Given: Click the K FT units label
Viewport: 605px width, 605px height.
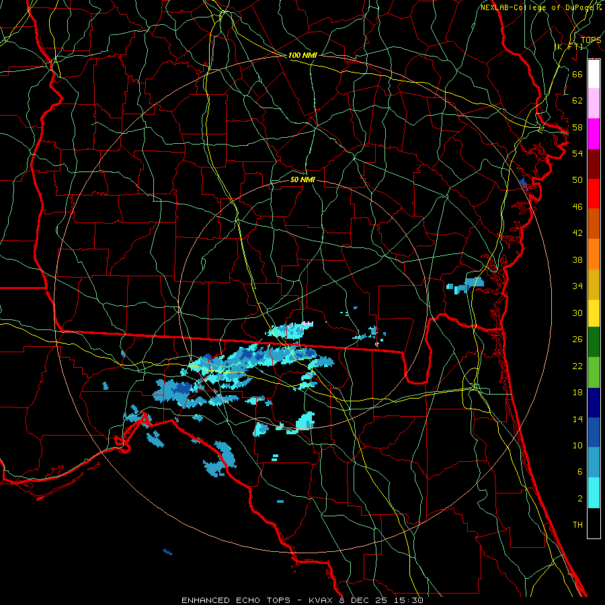Looking at the screenshot, I should pyautogui.click(x=568, y=46).
